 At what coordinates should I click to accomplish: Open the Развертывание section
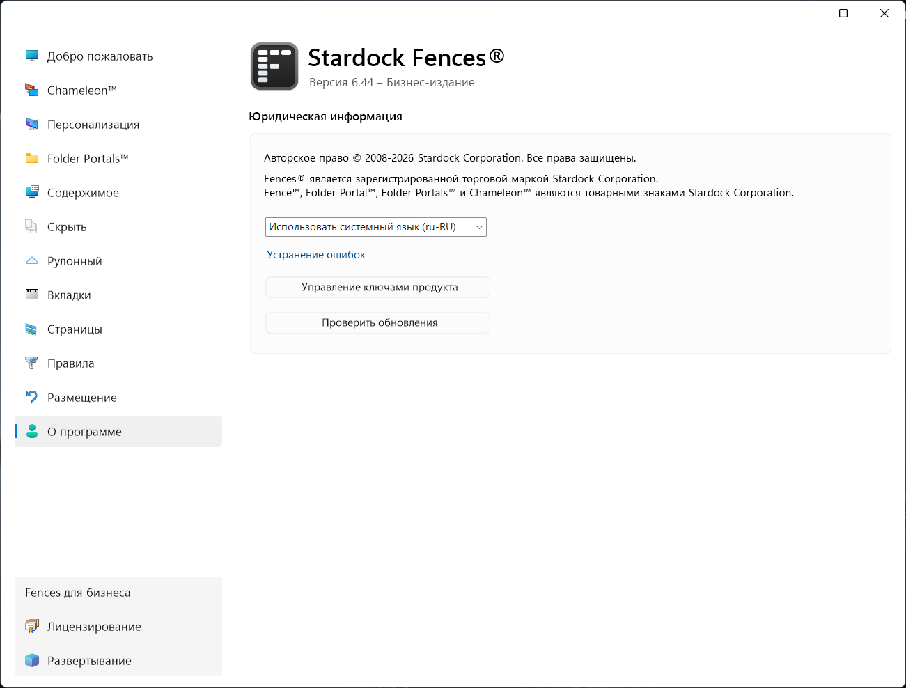(89, 661)
